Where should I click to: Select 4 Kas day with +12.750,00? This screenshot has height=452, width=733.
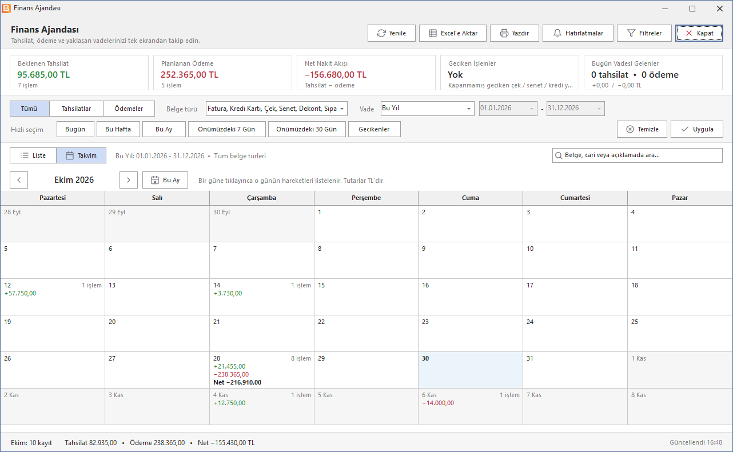262,407
